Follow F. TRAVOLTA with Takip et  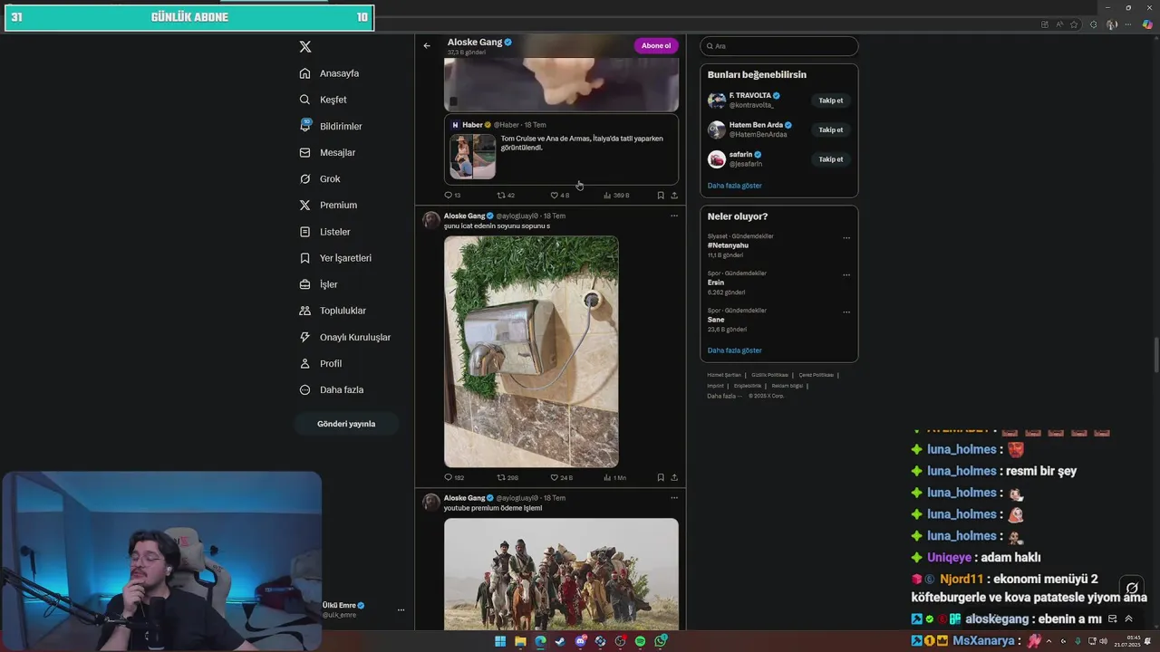click(831, 101)
